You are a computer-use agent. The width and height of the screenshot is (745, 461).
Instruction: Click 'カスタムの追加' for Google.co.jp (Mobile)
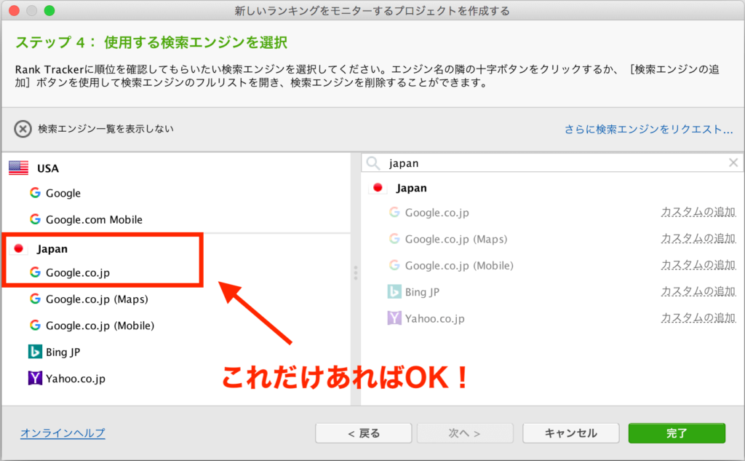pyautogui.click(x=698, y=265)
